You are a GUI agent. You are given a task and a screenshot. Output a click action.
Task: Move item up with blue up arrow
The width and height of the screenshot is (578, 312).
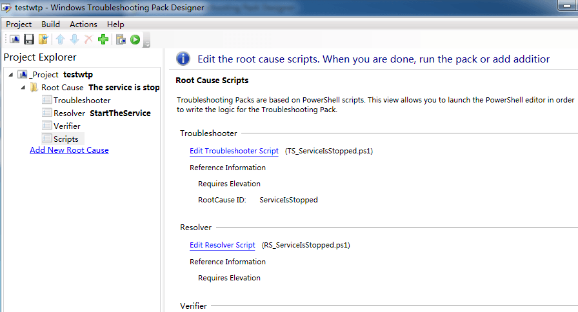61,39
